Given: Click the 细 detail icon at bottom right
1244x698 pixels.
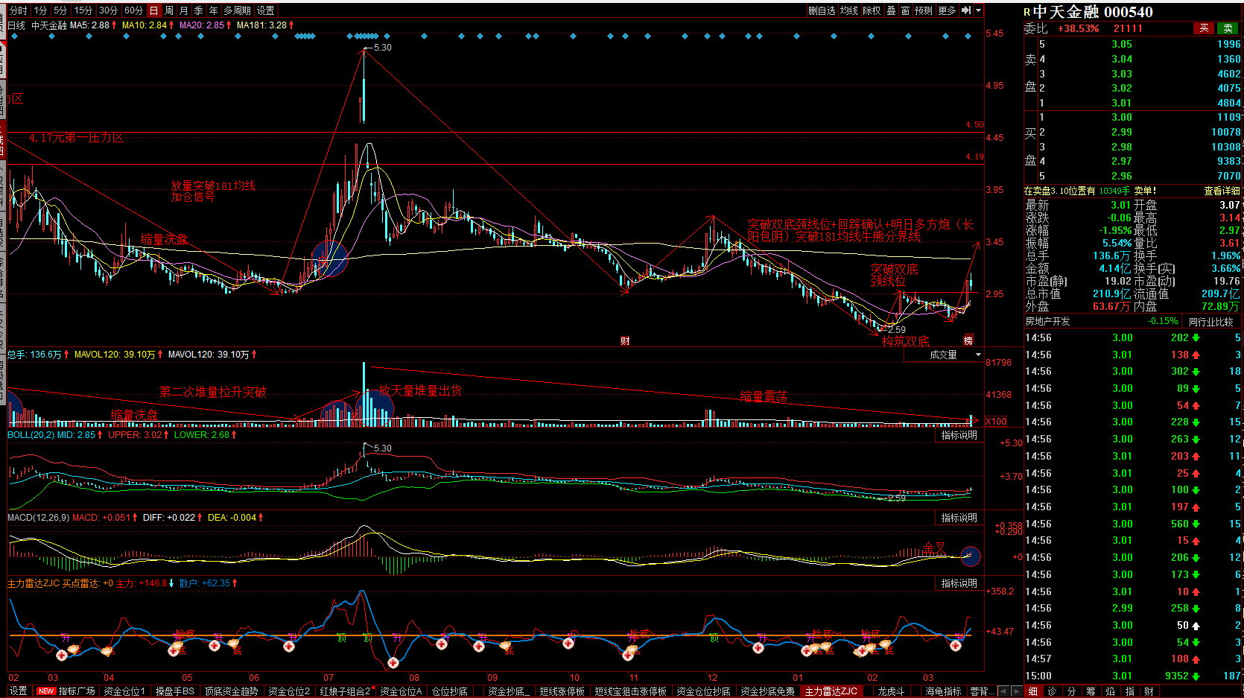Looking at the screenshot, I should [1032, 691].
